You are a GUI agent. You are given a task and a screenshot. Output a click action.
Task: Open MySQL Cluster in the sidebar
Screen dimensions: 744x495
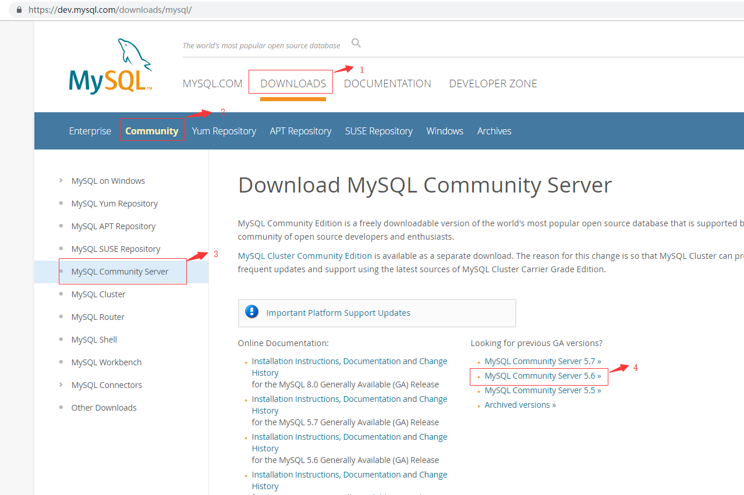98,294
